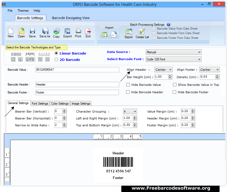
Task: Click the Value Margin spinner arrows
Action: tap(193, 111)
